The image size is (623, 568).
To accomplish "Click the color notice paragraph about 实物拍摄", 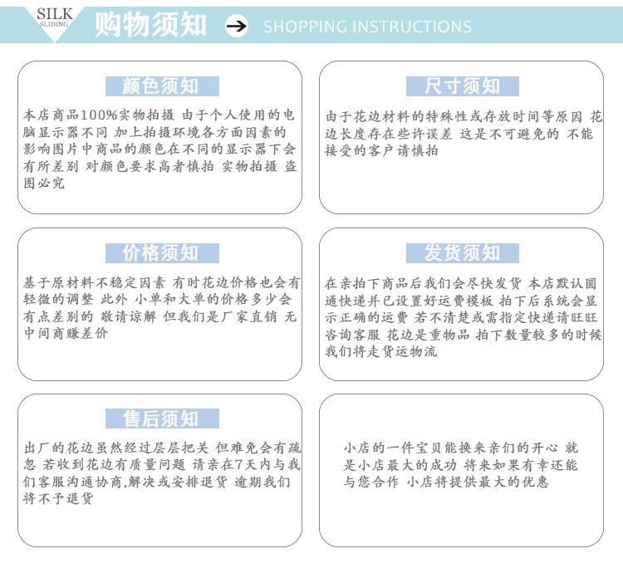I will (x=159, y=149).
